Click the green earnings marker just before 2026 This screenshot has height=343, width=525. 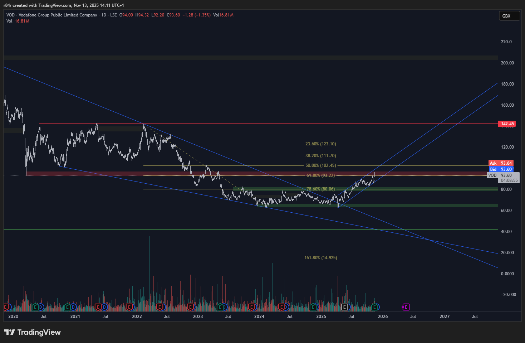click(374, 307)
